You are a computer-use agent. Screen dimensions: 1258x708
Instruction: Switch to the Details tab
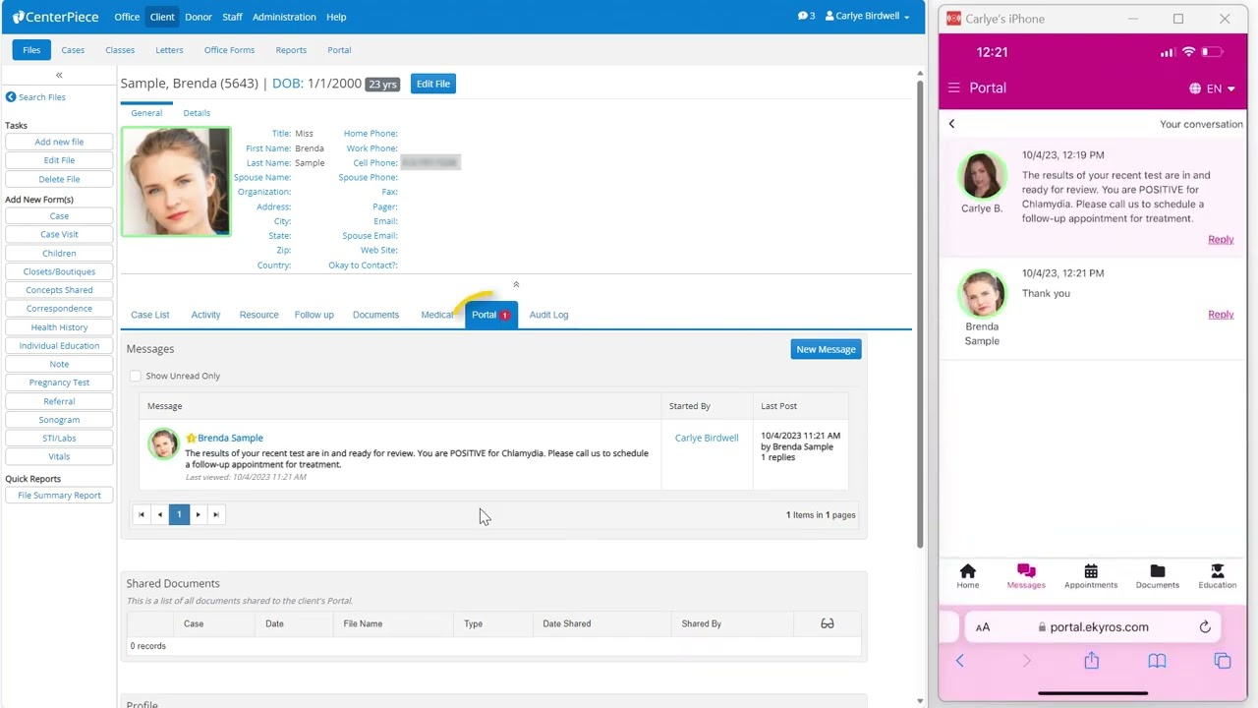click(x=197, y=113)
